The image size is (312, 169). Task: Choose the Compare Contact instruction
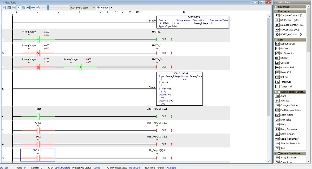click(277, 16)
